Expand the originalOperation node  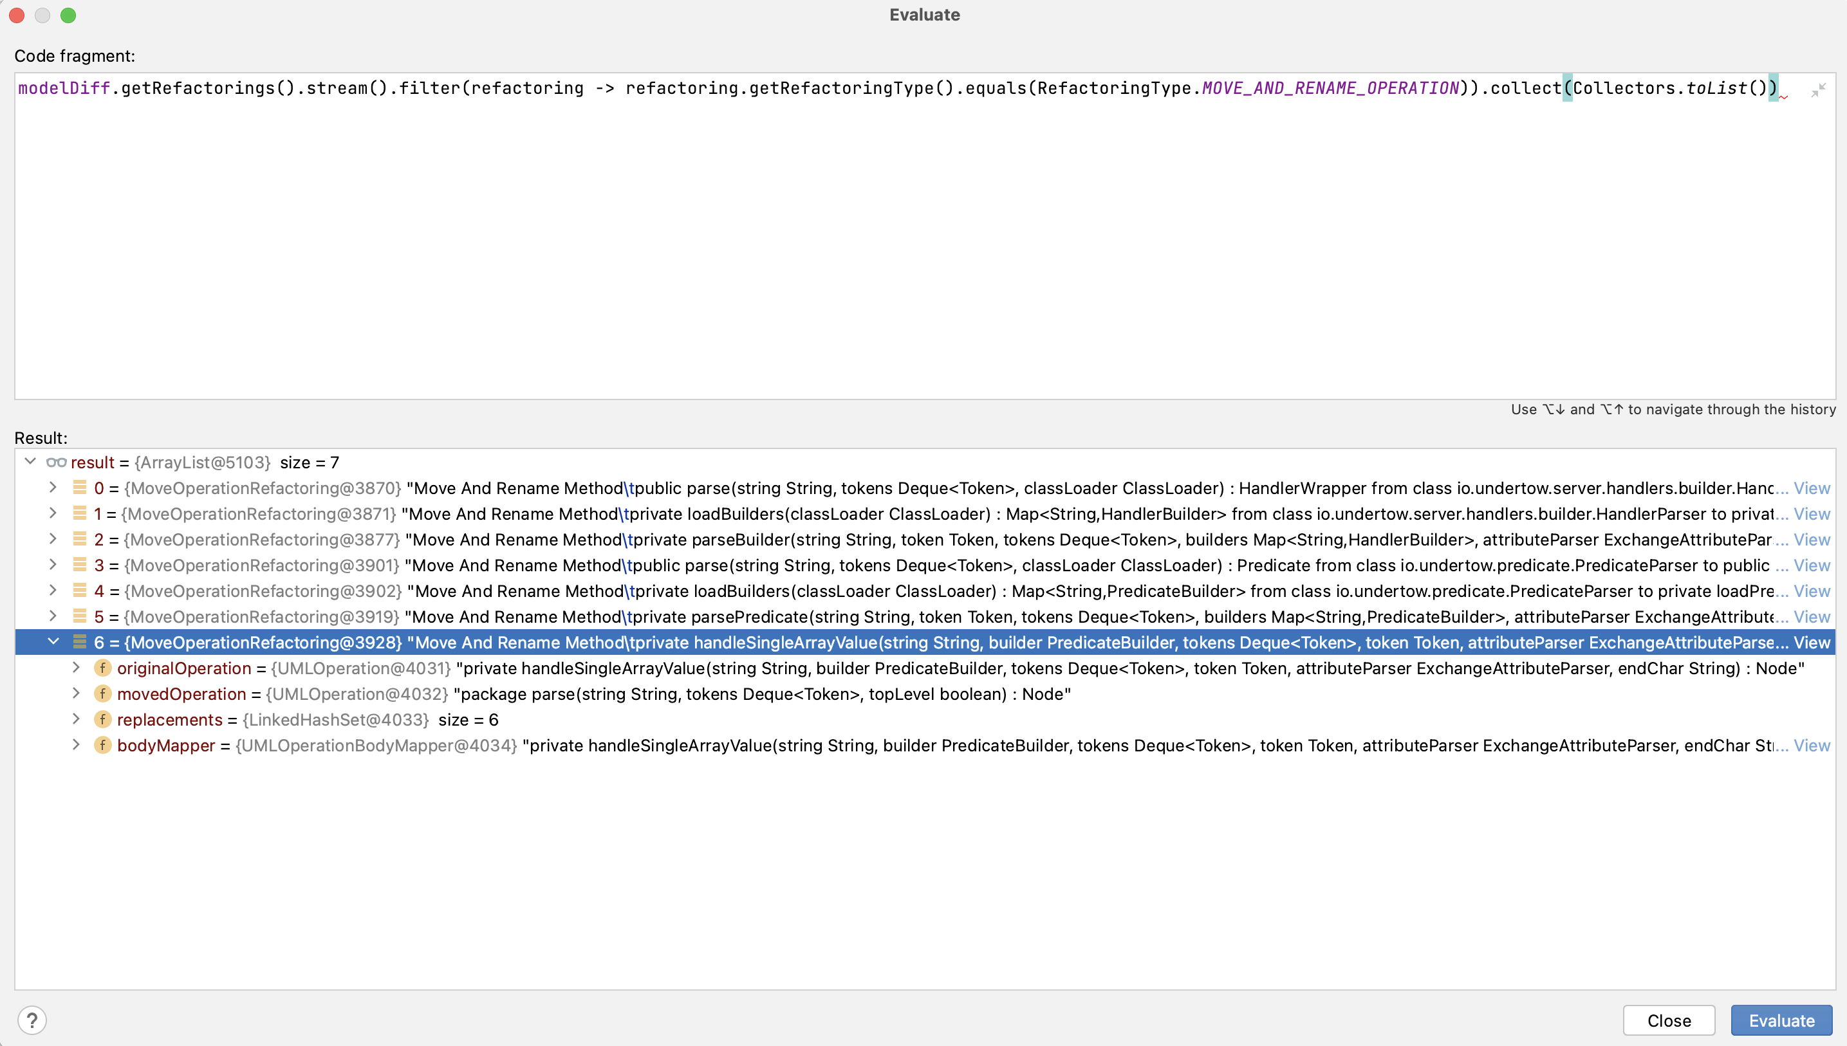tap(76, 667)
